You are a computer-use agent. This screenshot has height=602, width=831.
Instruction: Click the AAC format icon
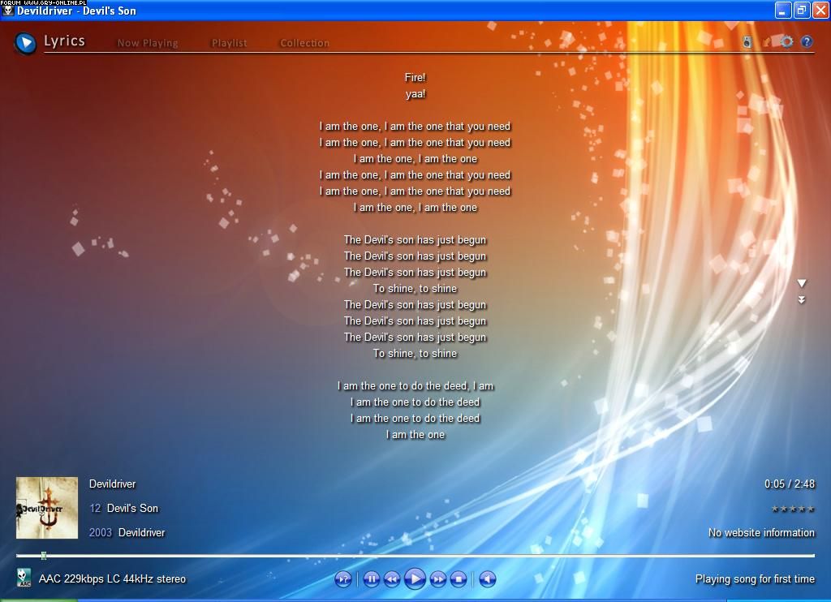[24, 578]
